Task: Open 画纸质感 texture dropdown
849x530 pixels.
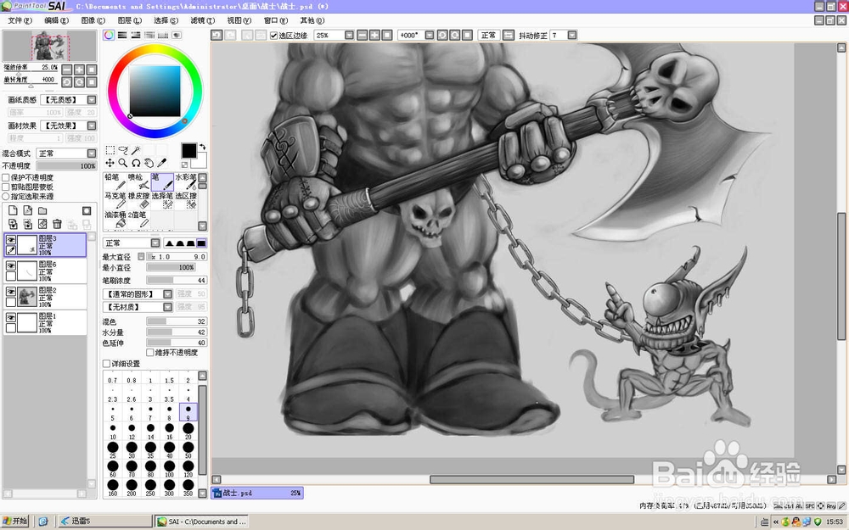Action: [x=92, y=100]
